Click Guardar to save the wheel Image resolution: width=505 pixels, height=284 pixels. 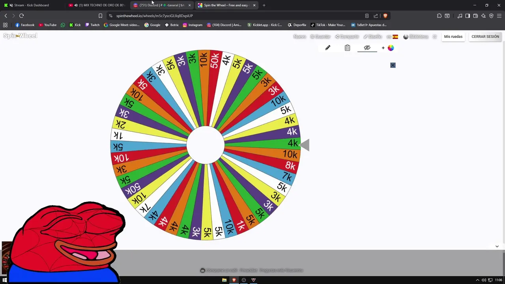click(x=320, y=37)
